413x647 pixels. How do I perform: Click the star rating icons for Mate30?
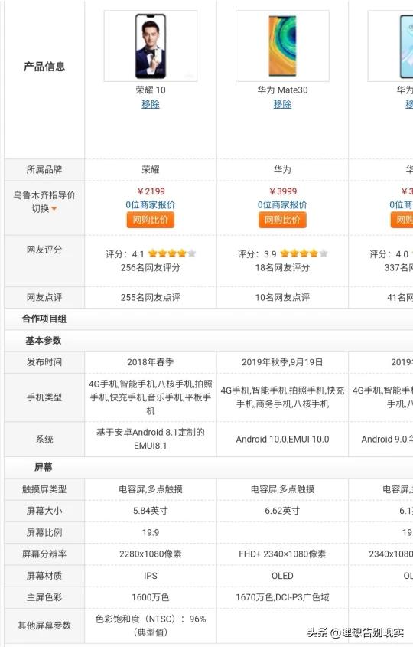304,253
